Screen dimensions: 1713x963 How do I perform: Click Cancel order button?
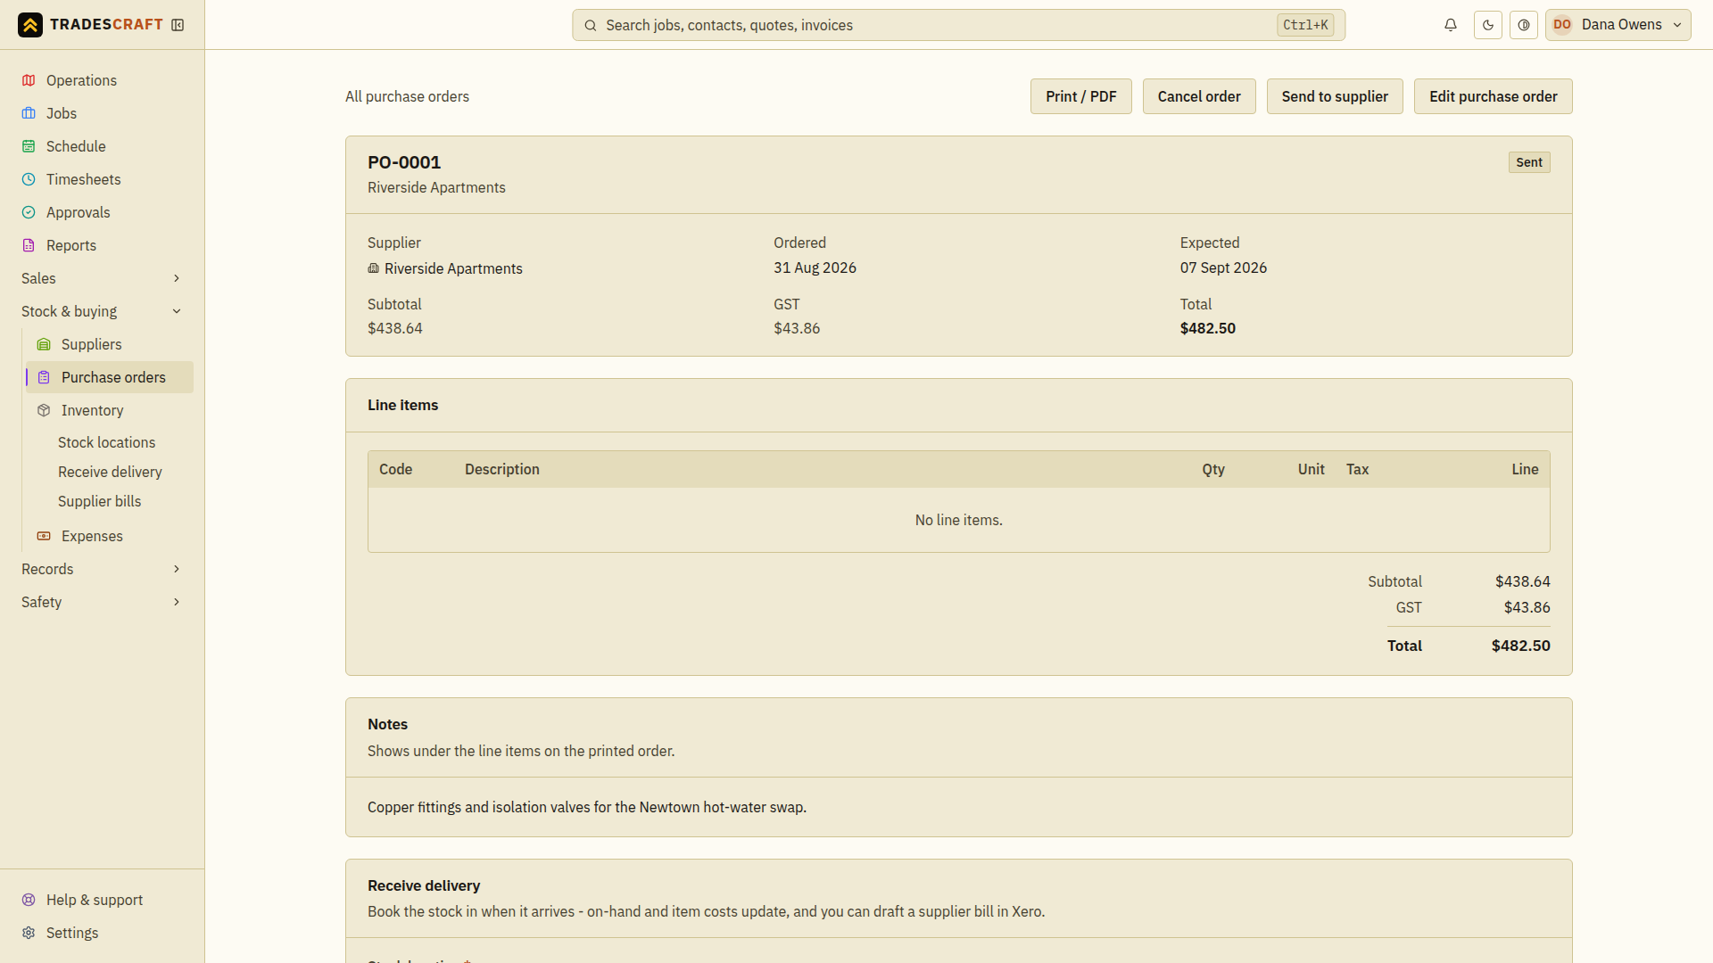point(1198,96)
